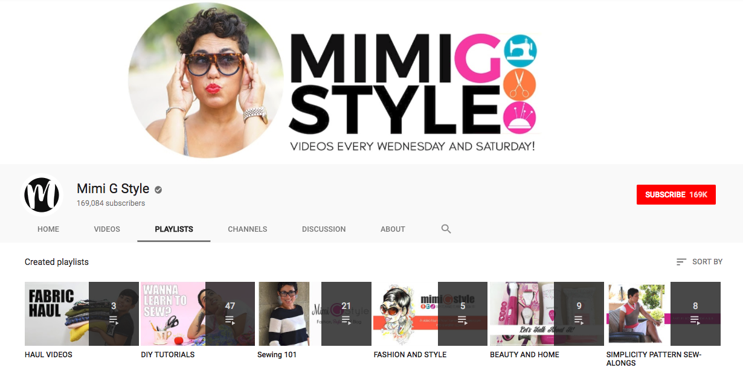743x379 pixels.
Task: Open the Sewing 101 playlist title
Action: 277,355
